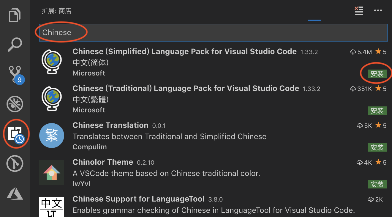
Task: Click the 扩展: 商店 panel title
Action: tap(57, 11)
